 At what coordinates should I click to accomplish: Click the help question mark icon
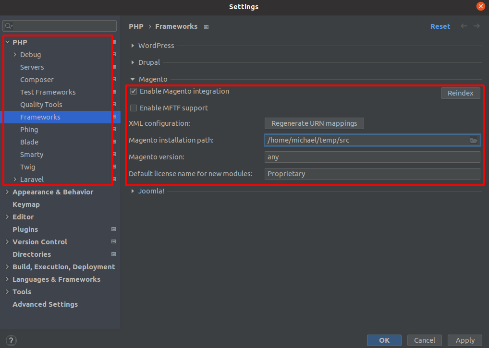click(x=11, y=340)
